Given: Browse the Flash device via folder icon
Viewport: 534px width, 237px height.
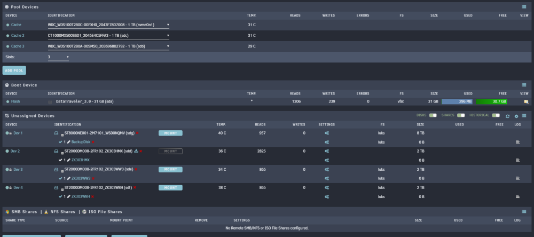Looking at the screenshot, I should tap(526, 101).
